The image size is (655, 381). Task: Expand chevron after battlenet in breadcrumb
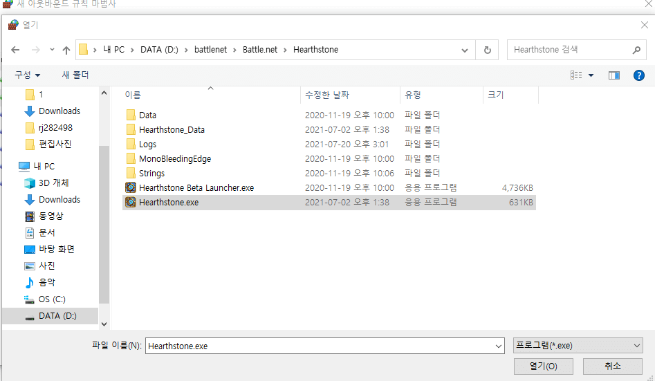(x=234, y=50)
